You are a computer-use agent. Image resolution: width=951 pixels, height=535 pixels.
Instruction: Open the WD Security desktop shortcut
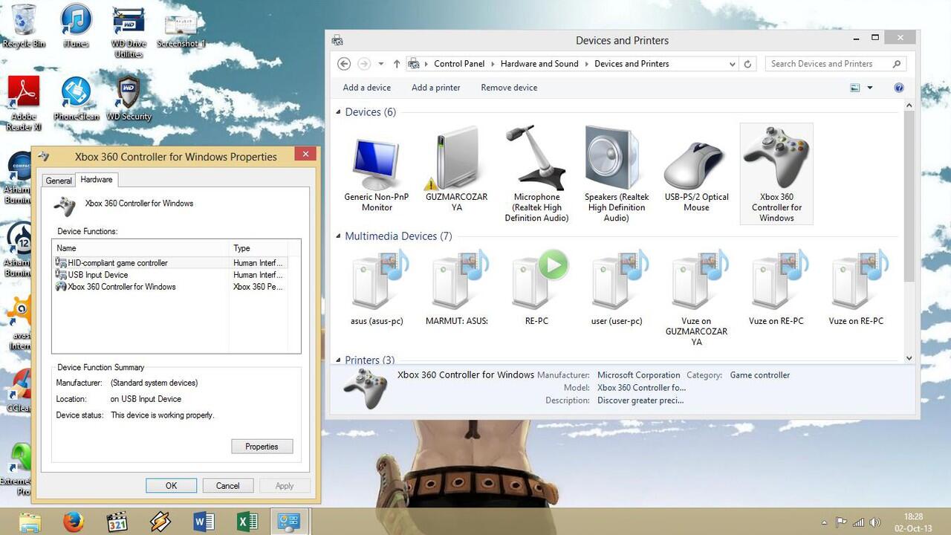pyautogui.click(x=129, y=99)
